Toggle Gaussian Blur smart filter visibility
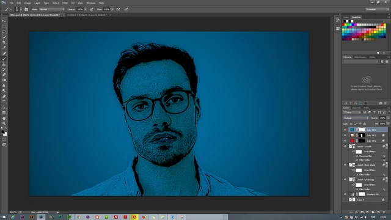The width and height of the screenshot is (391, 220). 357,156
